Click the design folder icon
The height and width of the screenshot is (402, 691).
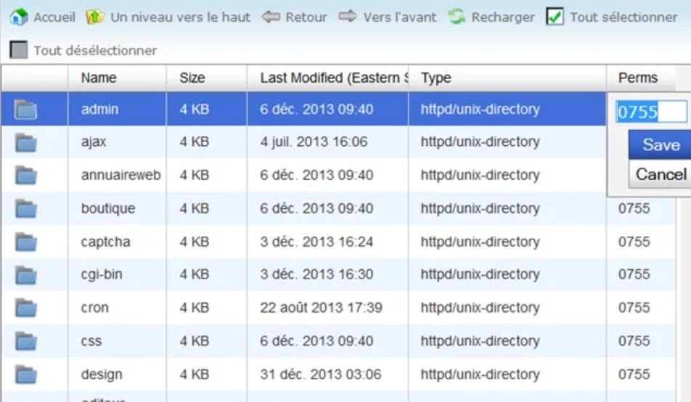pyautogui.click(x=25, y=374)
